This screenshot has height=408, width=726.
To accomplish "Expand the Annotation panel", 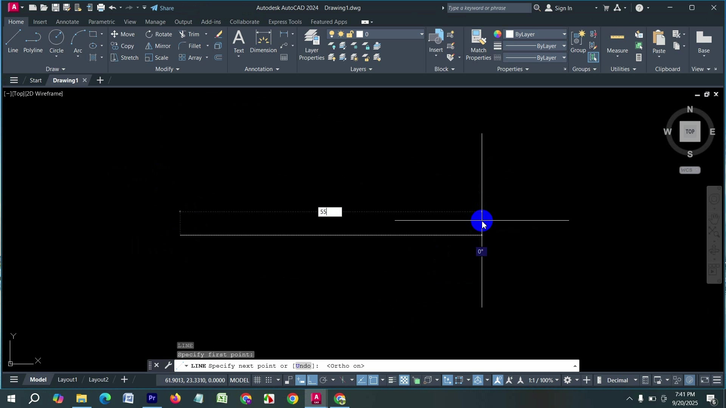I will 262,69.
